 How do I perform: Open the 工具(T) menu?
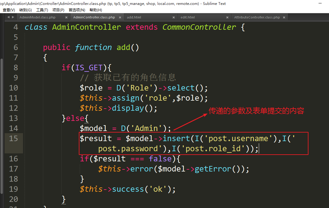pos(42,10)
